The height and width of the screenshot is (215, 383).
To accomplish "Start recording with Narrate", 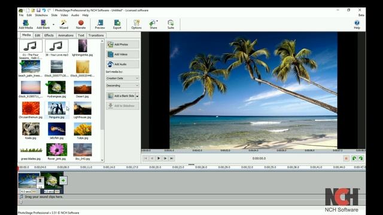I will coord(81,24).
